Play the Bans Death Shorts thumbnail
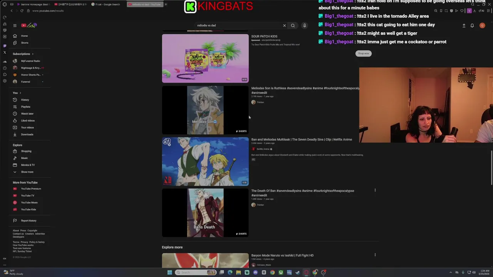This screenshot has height=277, width=493. point(205,213)
